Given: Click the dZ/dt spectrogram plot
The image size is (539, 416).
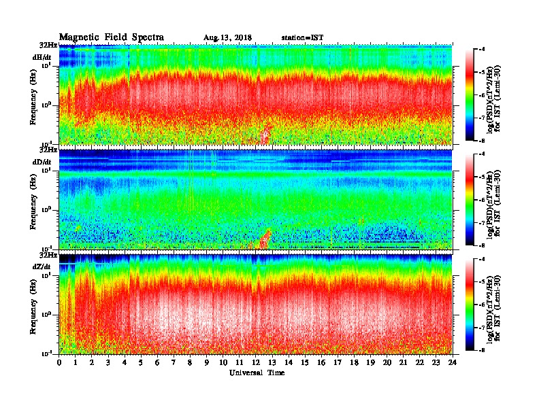Looking at the screenshot, I should (x=256, y=304).
